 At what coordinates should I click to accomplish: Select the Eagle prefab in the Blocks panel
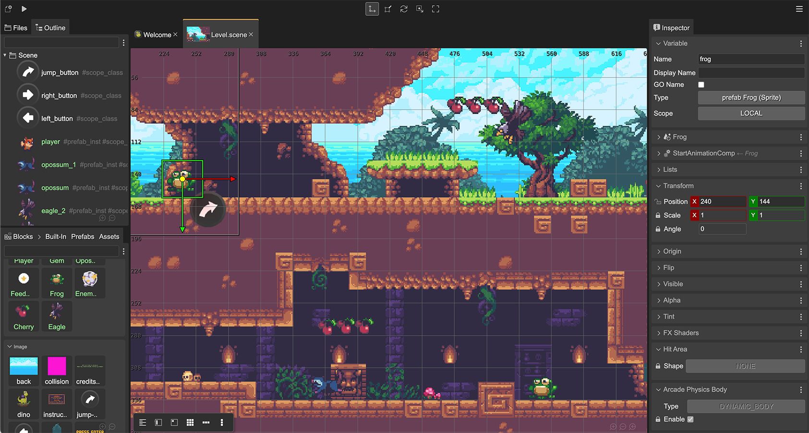point(56,316)
